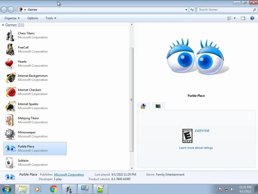Open the Notepad++ taskbar button
The image size is (258, 194).
coord(101,189)
